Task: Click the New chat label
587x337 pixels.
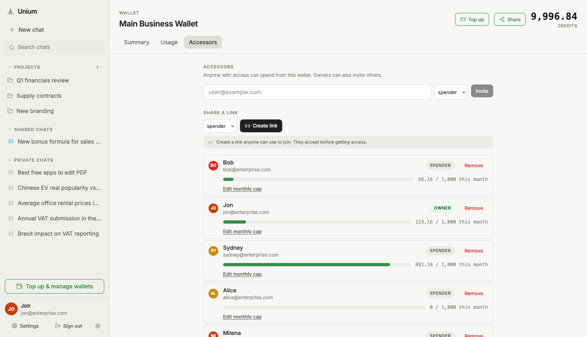Action: 31,30
